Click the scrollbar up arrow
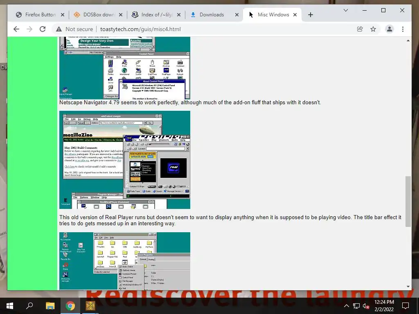 [x=408, y=40]
